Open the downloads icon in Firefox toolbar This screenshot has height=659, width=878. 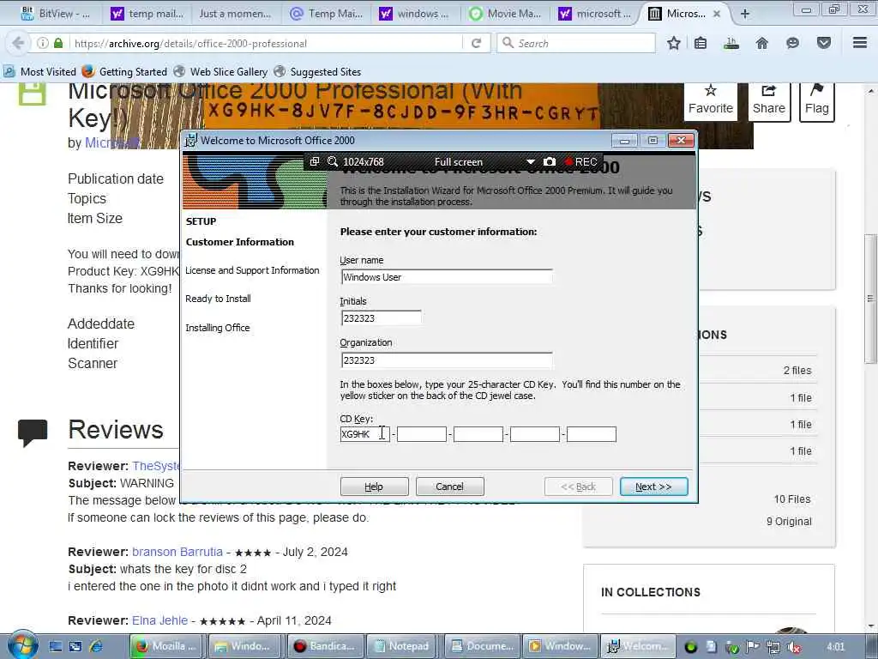click(x=731, y=43)
